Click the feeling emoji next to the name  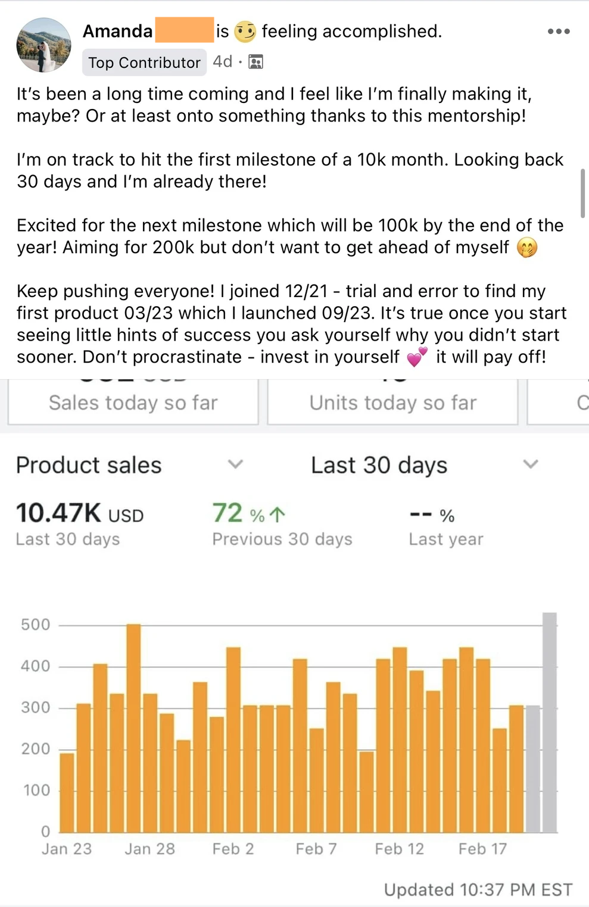point(245,32)
